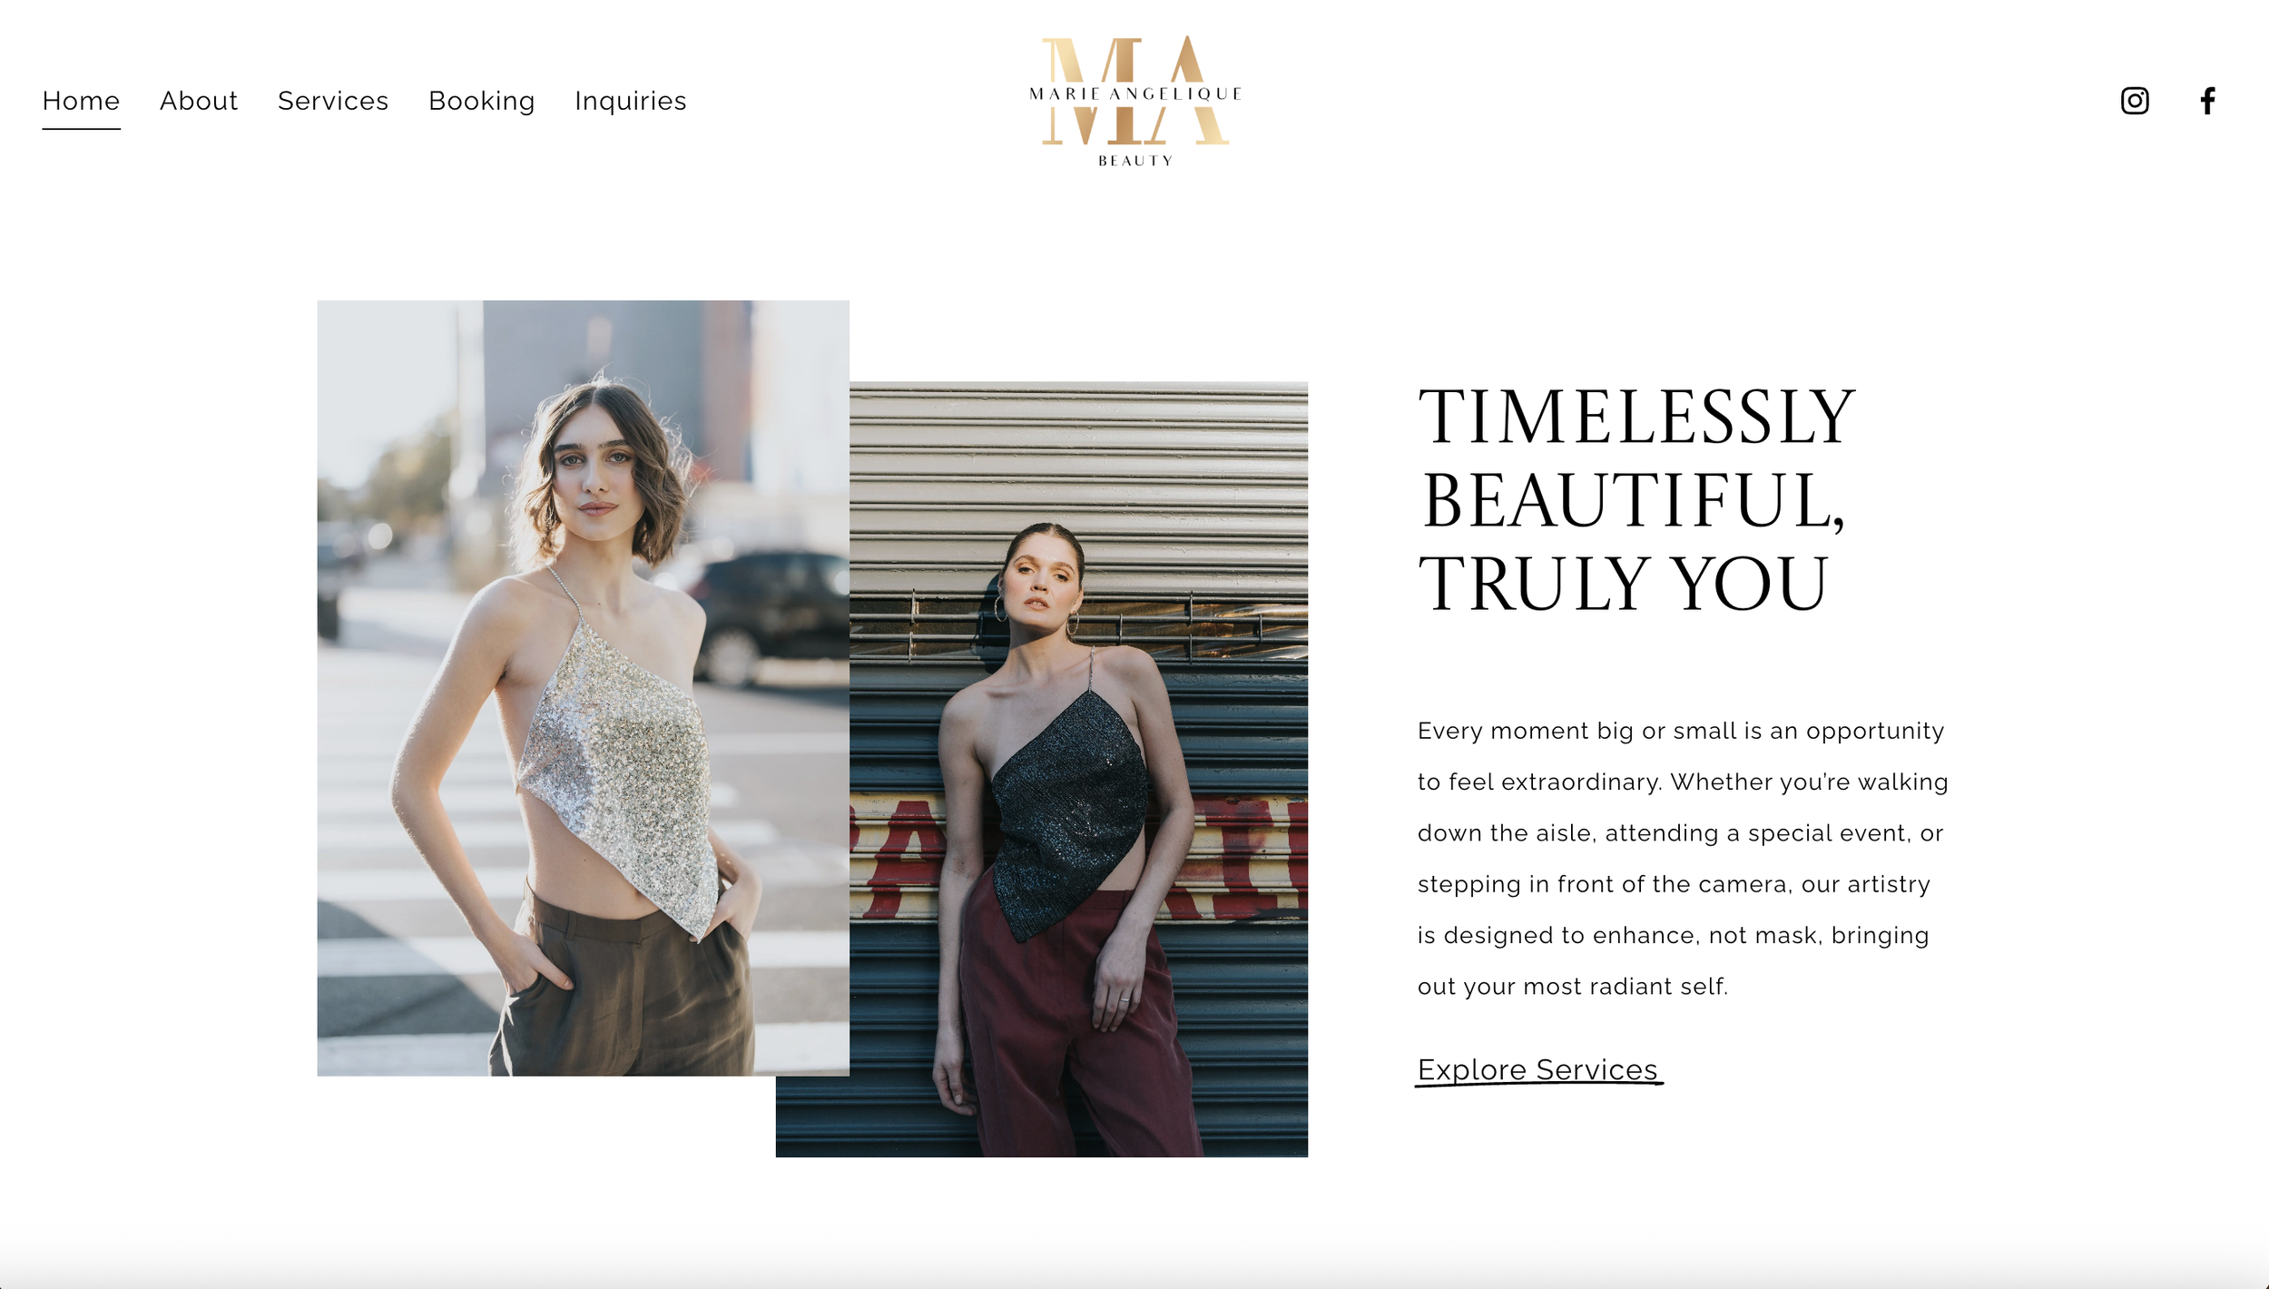The height and width of the screenshot is (1289, 2269).
Task: Open the Booking page
Action: tap(482, 102)
